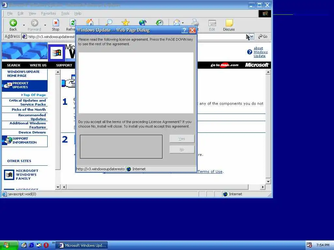Open the File menu
334x250 pixels.
[x=10, y=13]
